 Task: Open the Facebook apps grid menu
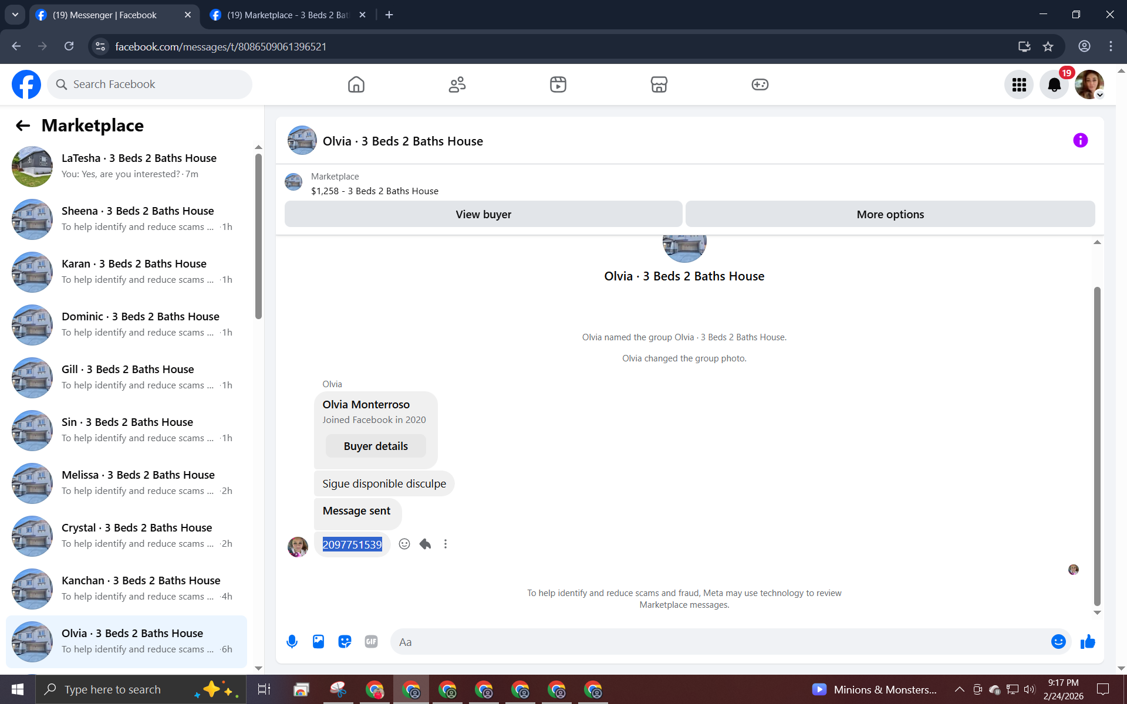tap(1019, 85)
